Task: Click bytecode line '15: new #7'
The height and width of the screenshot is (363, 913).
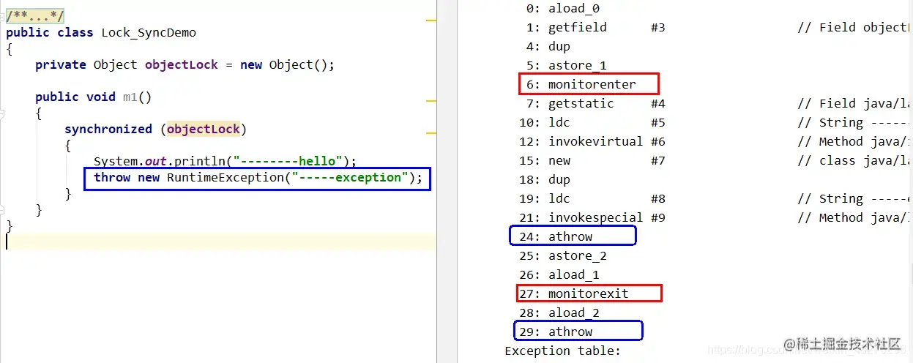Action: [x=592, y=160]
